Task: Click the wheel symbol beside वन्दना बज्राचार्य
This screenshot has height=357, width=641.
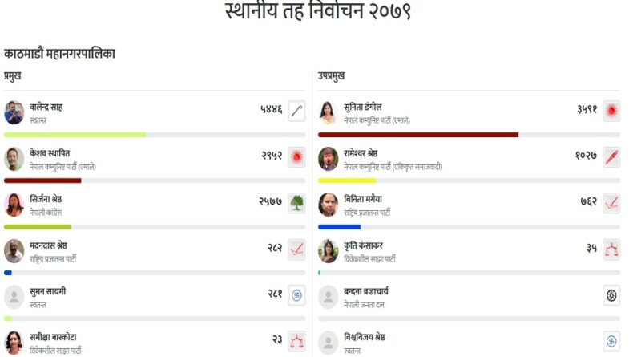Action: coord(611,295)
